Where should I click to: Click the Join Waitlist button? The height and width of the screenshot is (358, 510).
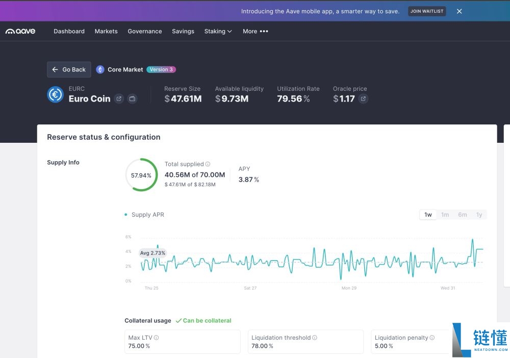pos(427,11)
